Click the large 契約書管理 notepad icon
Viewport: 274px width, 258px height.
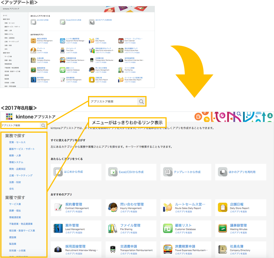tap(58, 207)
